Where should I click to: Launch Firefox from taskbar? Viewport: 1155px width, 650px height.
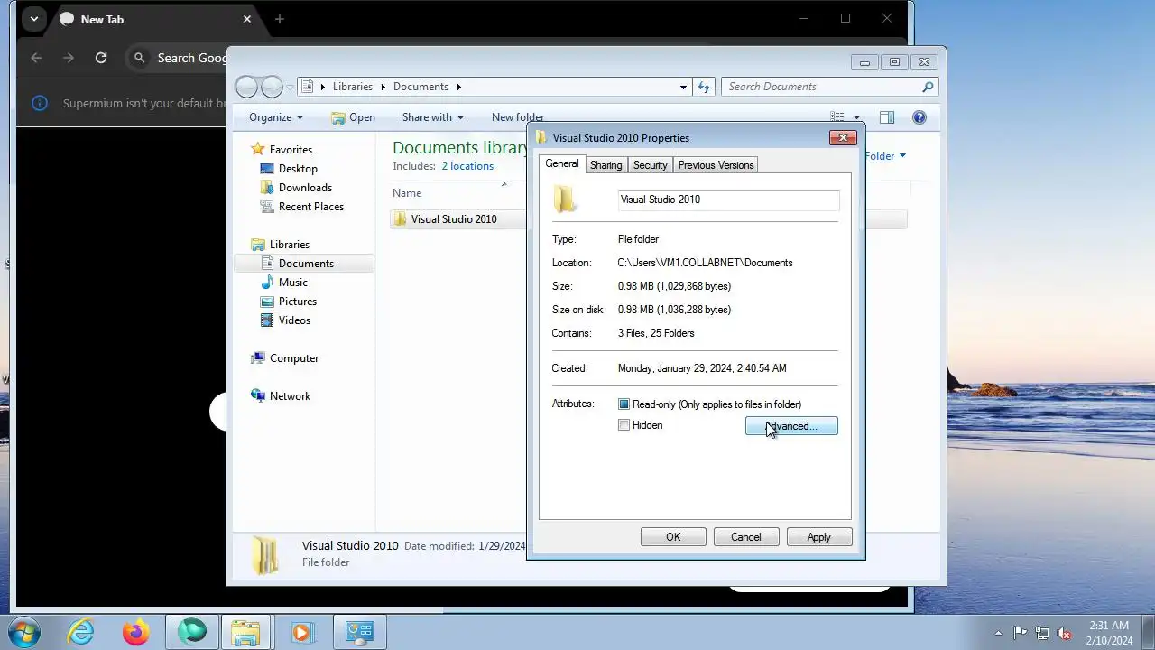[136, 633]
